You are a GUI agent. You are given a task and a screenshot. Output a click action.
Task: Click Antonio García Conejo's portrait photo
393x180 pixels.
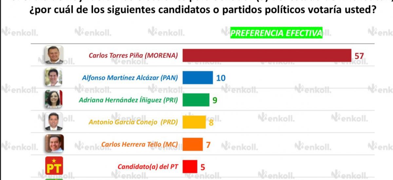click(x=53, y=121)
